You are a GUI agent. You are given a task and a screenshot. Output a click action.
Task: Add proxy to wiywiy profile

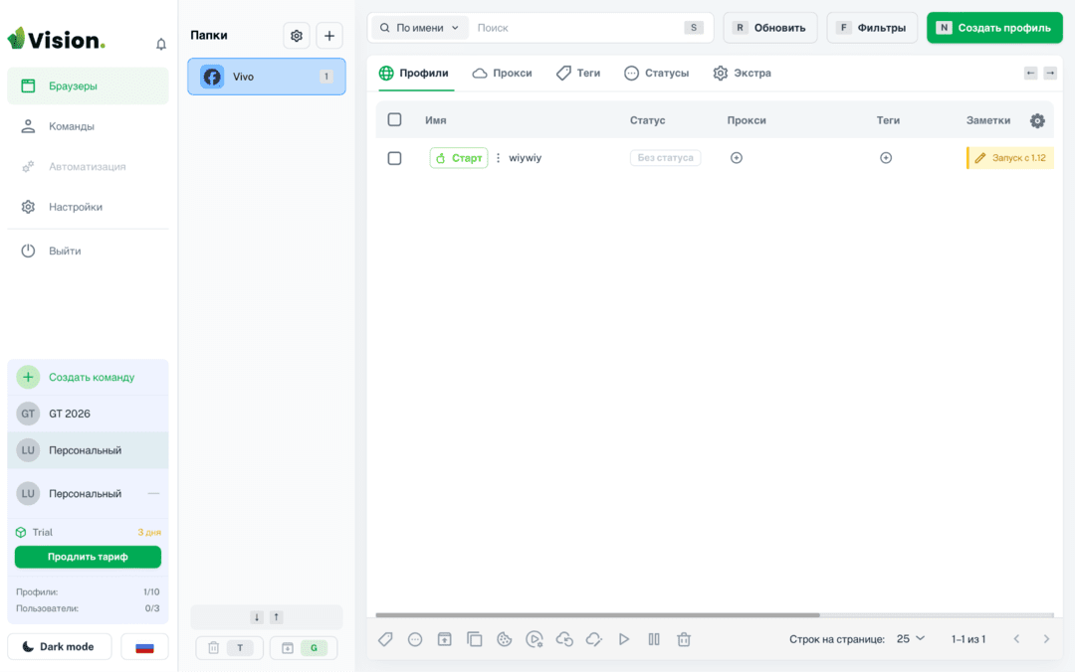click(737, 158)
